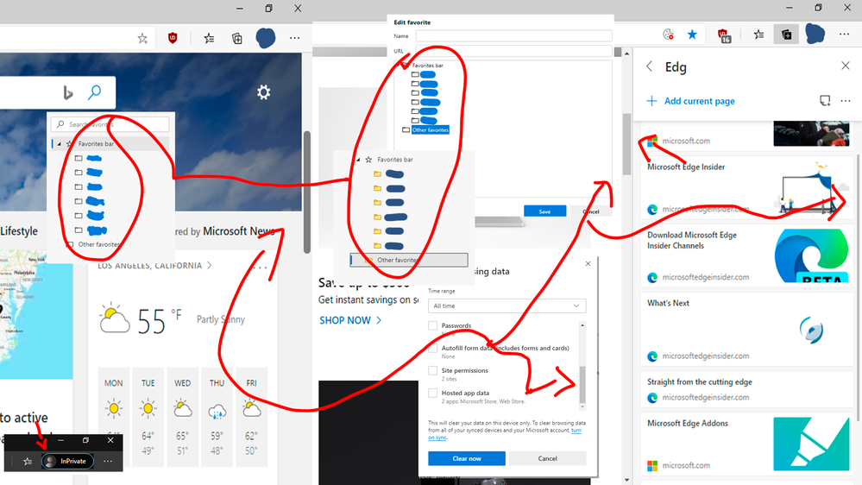The height and width of the screenshot is (485, 862).
Task: Click URL field in Edit favorite
Action: tap(513, 51)
